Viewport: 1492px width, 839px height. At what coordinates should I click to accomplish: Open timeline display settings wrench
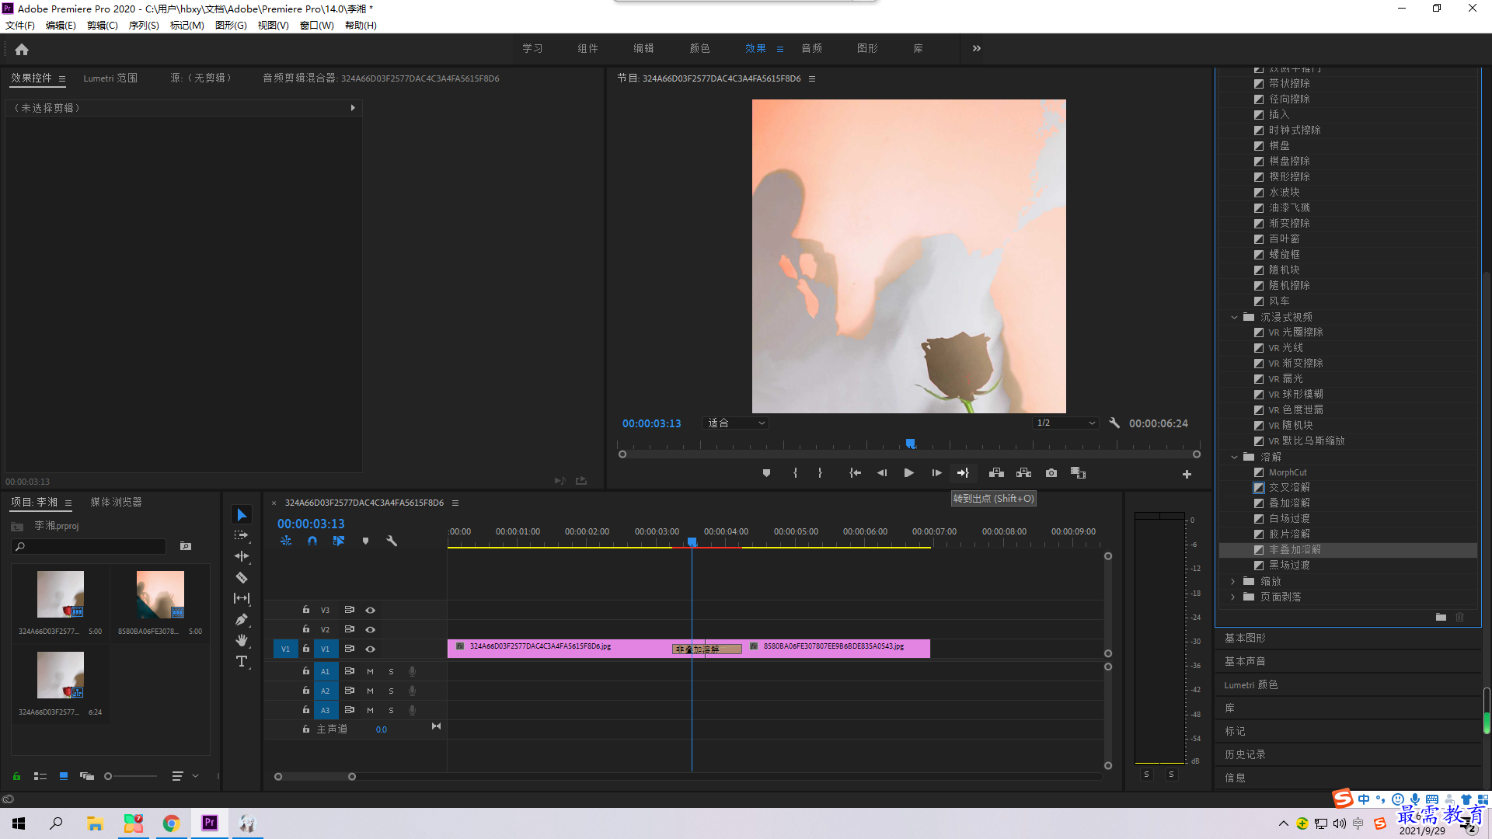point(392,541)
